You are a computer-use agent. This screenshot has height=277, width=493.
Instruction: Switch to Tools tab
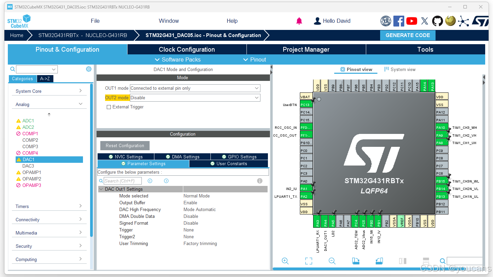point(425,50)
